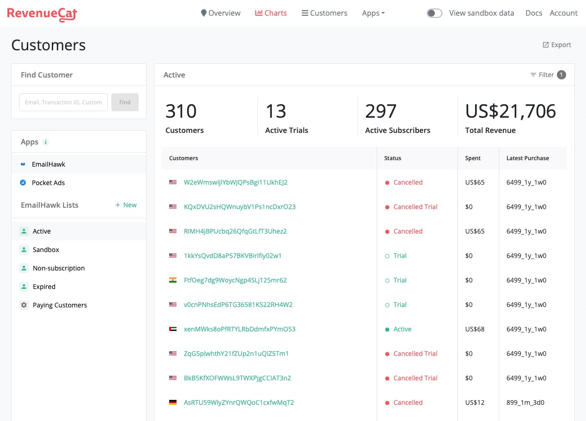Focus the Find Customer search field
Image resolution: width=586 pixels, height=421 pixels.
pos(63,102)
